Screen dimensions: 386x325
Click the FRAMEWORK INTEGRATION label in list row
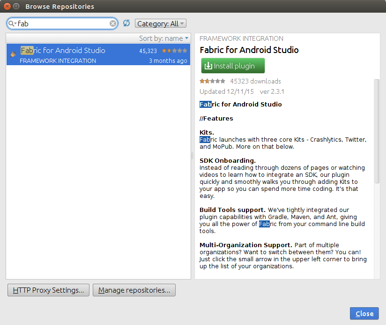[x=58, y=61]
